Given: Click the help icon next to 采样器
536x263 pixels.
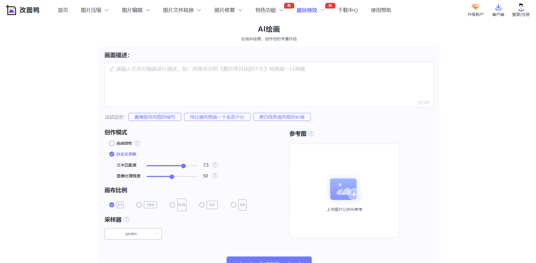Looking at the screenshot, I should [127, 219].
